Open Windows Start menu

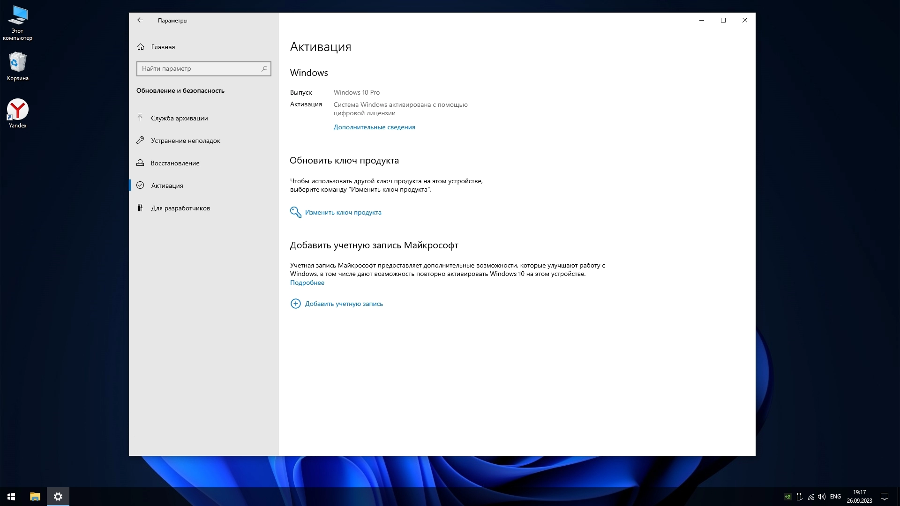point(11,497)
